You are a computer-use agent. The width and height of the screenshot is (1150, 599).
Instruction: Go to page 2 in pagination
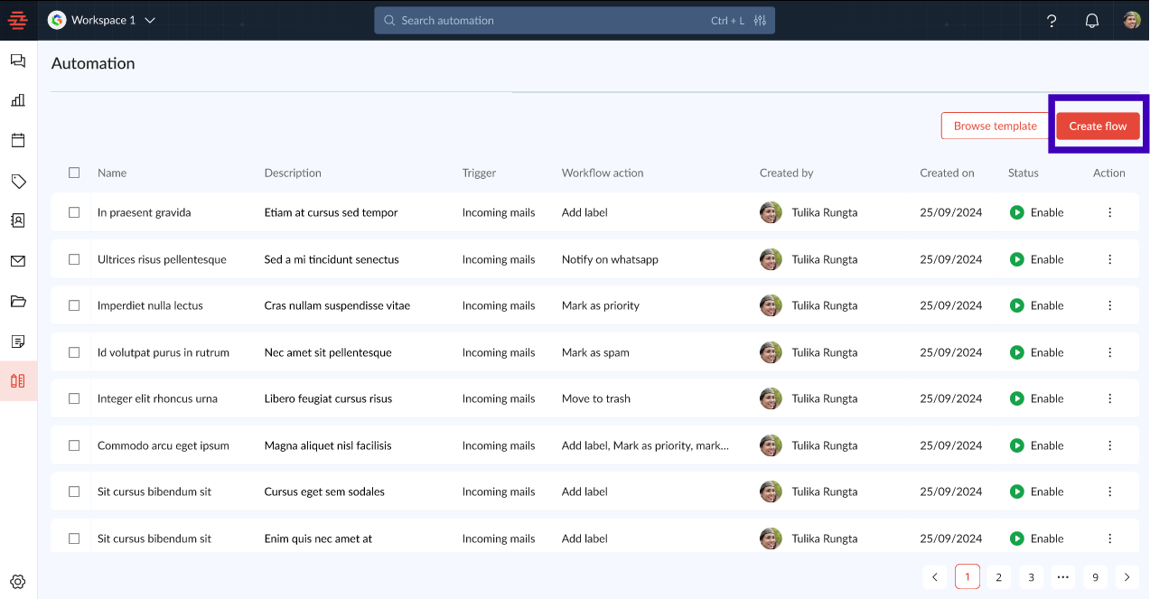click(998, 576)
